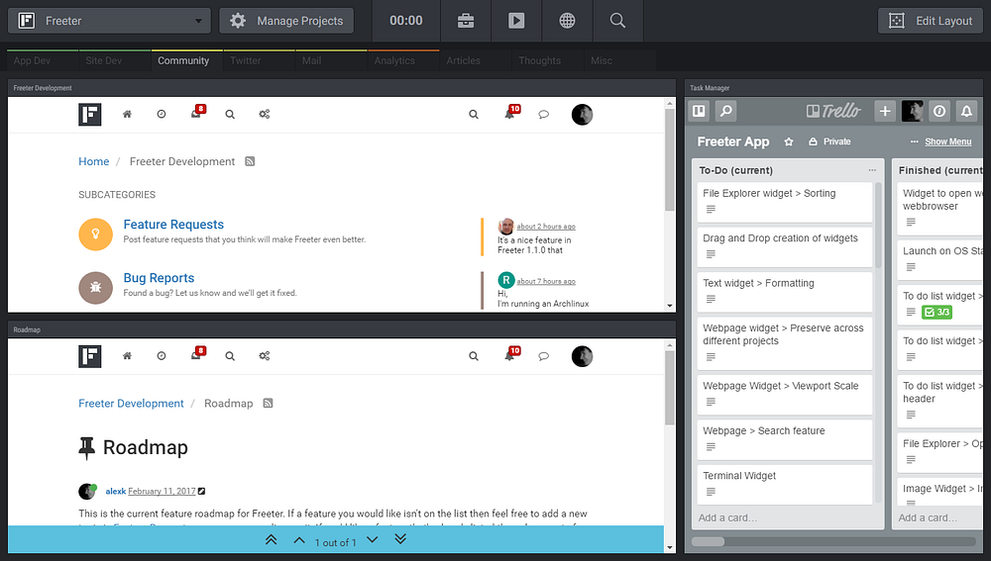Click the Trello plus create button
Viewport: 991px width, 561px height.
(885, 111)
